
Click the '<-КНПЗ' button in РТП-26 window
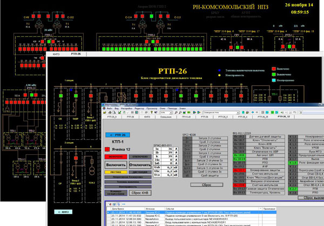pos(63,212)
